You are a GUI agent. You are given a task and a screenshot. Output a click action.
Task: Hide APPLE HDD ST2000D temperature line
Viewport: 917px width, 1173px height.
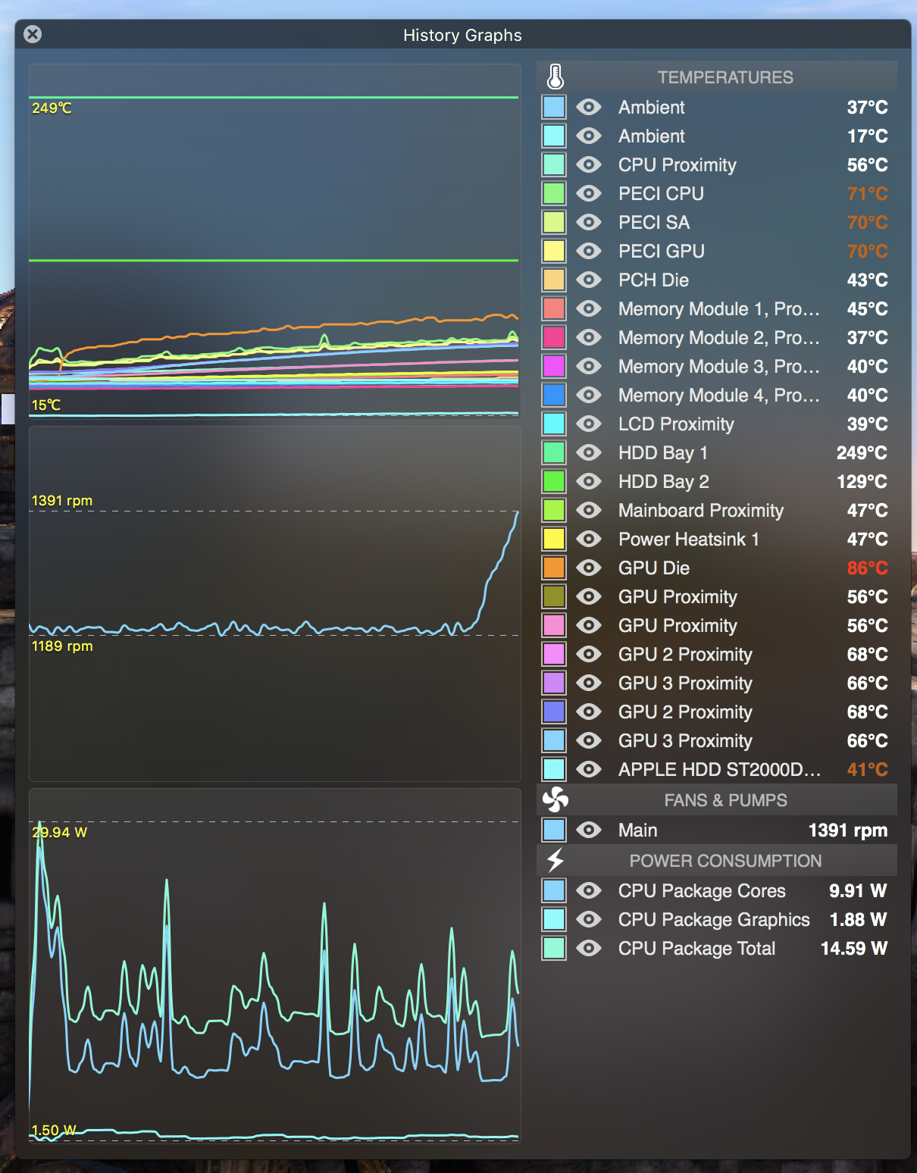pos(589,769)
